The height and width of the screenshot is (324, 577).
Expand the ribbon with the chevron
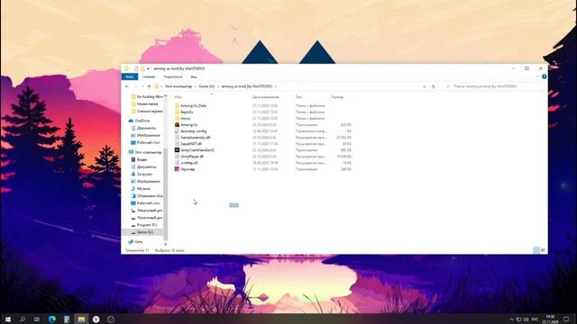tap(537, 76)
